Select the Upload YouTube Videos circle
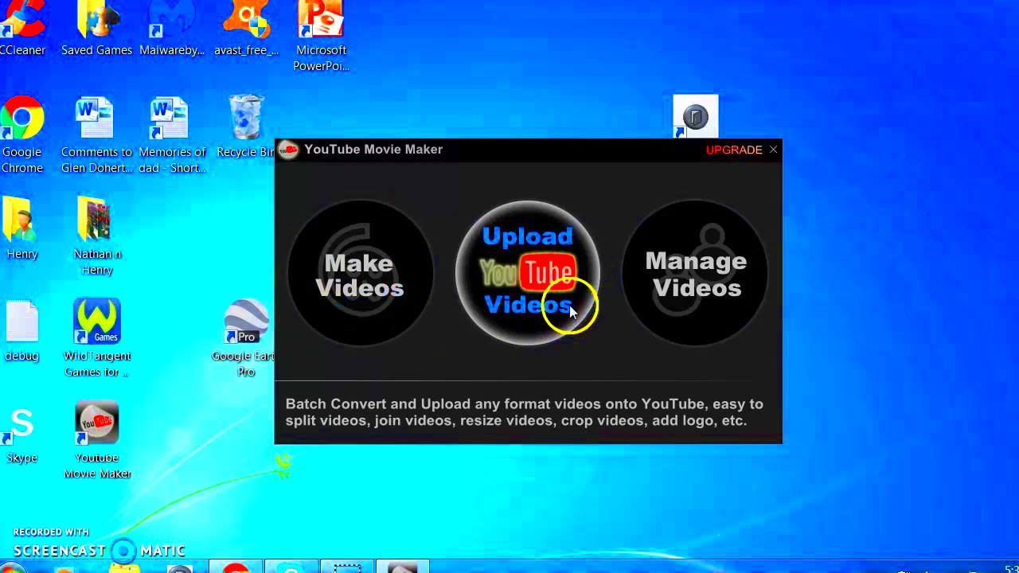 tap(528, 272)
